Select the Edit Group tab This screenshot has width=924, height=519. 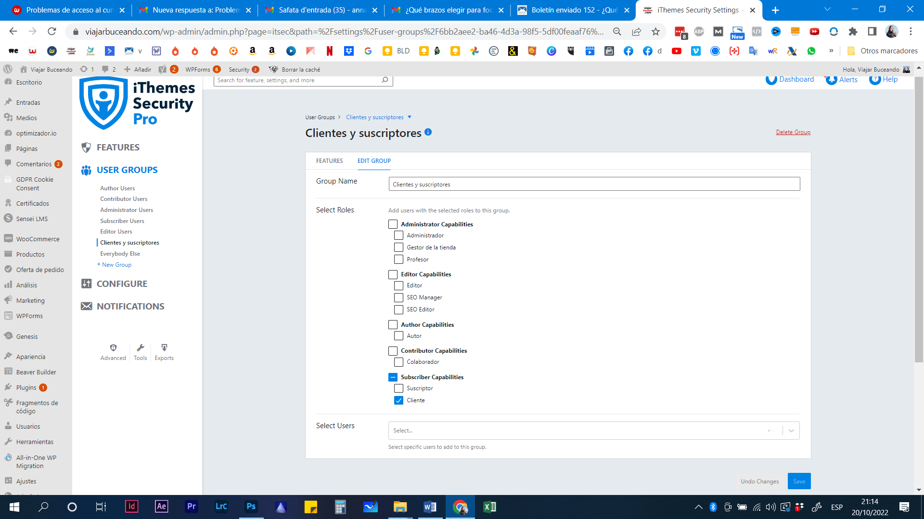374,161
